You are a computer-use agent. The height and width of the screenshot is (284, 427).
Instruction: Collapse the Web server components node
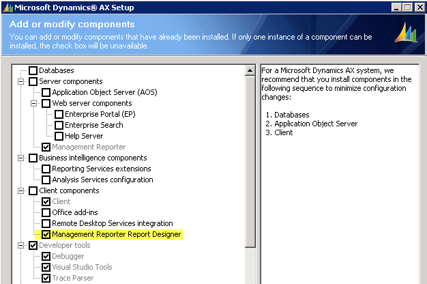34,103
